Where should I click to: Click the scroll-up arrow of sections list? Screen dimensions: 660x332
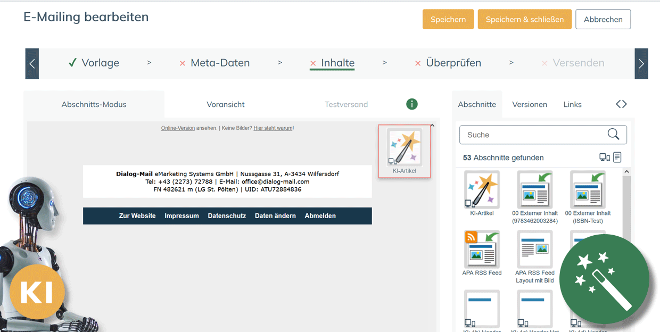[x=626, y=172]
